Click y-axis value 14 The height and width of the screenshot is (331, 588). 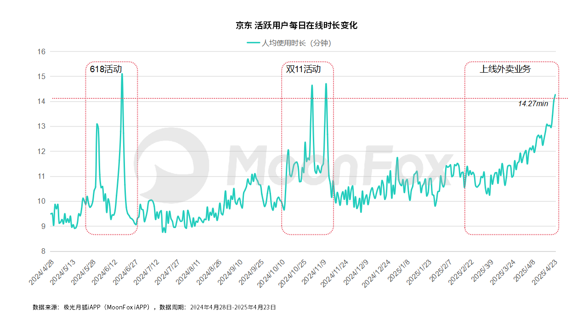[x=41, y=102]
